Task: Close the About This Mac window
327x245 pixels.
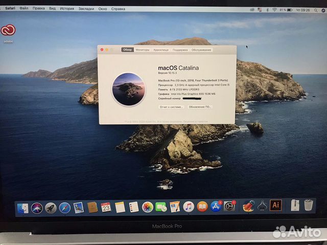Action: click(x=102, y=50)
